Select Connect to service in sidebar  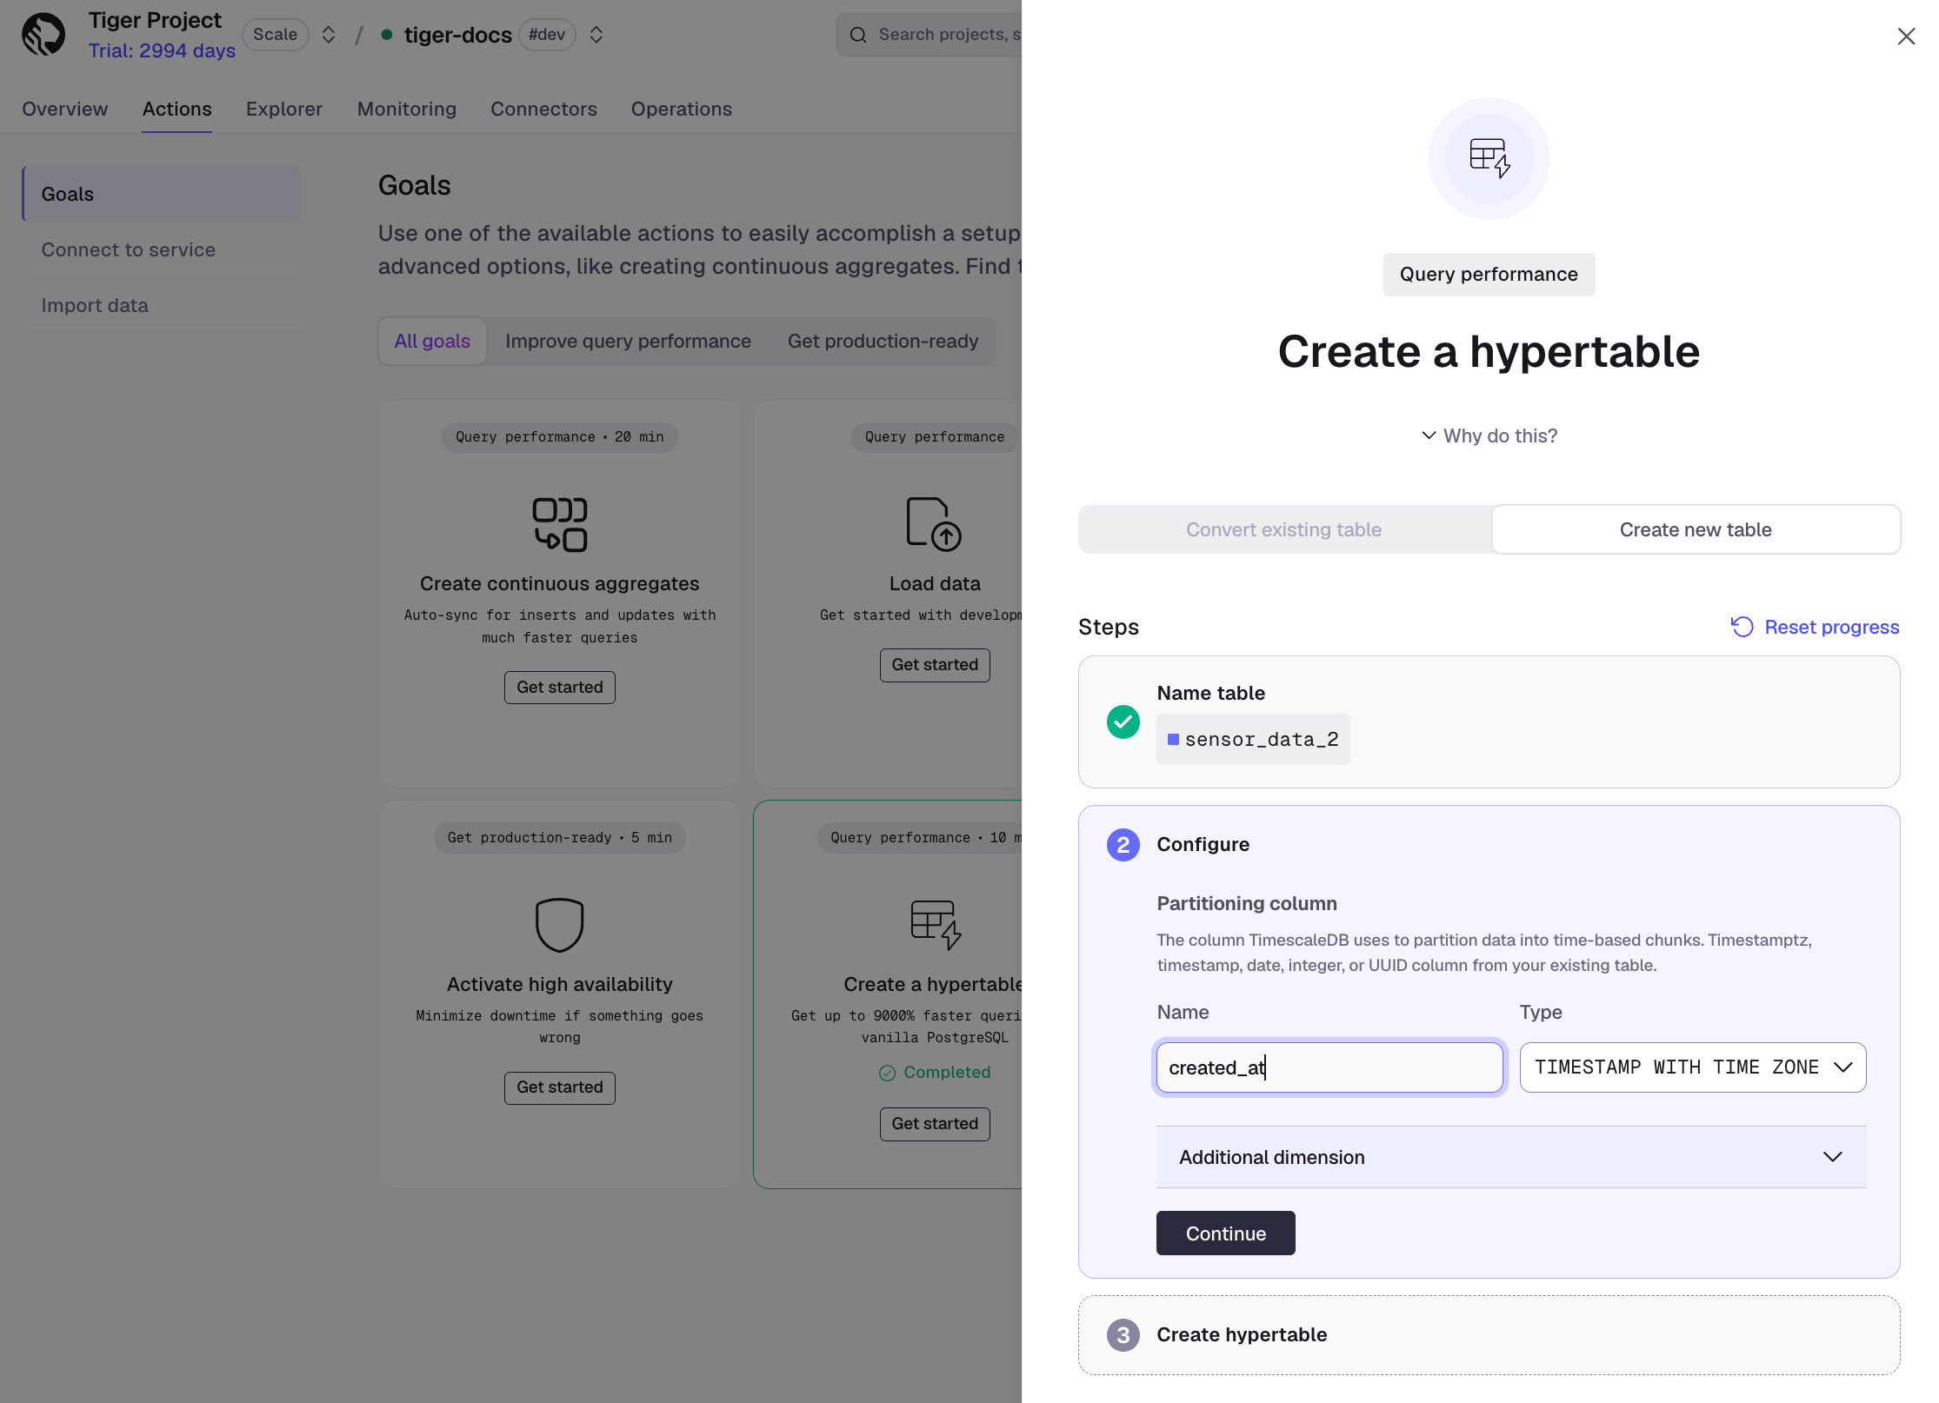(x=162, y=249)
